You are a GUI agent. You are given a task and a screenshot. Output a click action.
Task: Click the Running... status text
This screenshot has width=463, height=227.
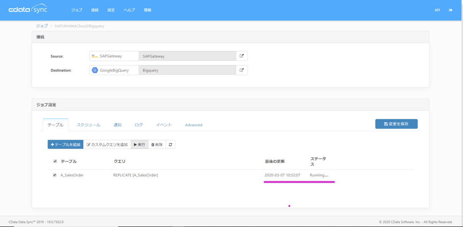(319, 175)
